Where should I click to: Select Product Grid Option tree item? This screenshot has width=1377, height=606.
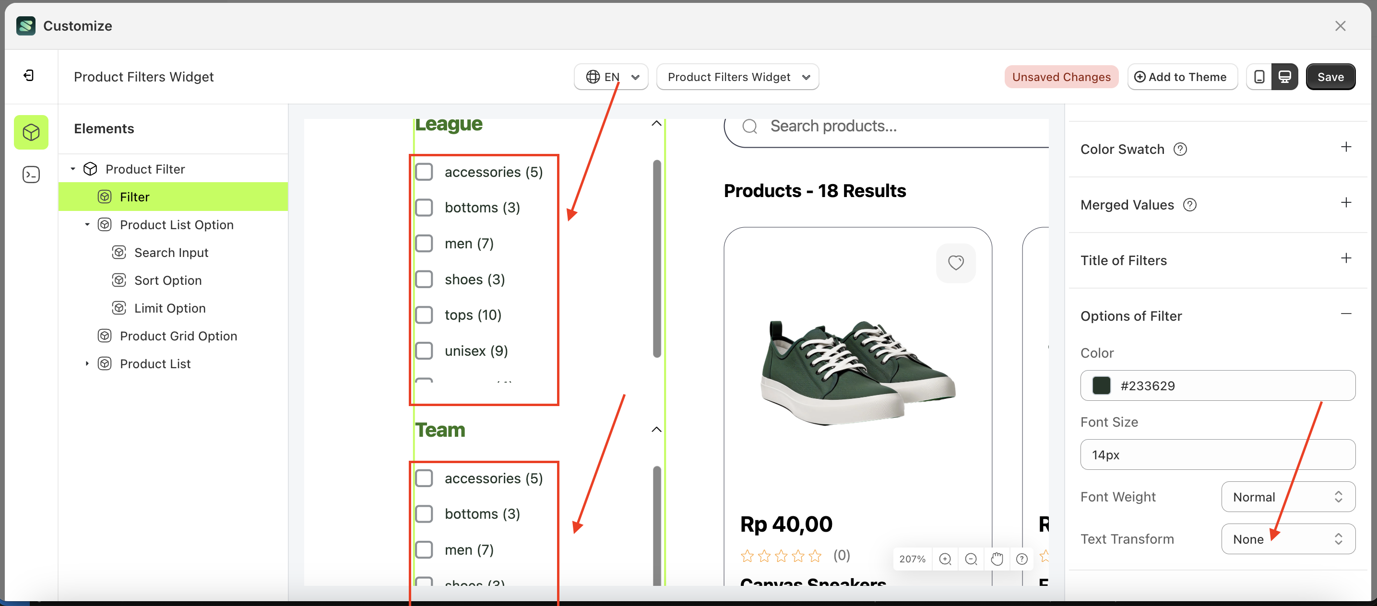[178, 336]
